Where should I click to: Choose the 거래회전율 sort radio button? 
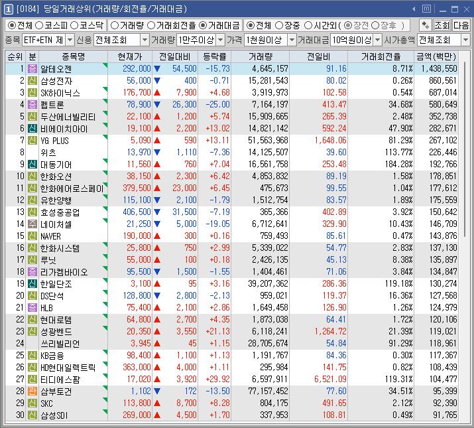pos(151,25)
